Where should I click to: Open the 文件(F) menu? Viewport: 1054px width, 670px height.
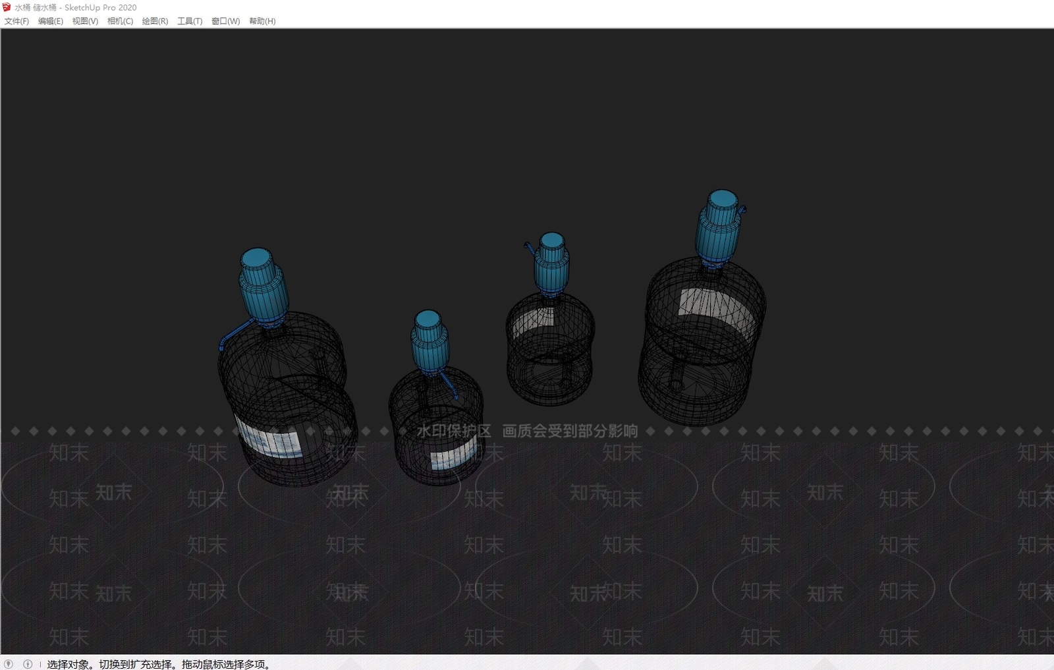click(x=16, y=21)
